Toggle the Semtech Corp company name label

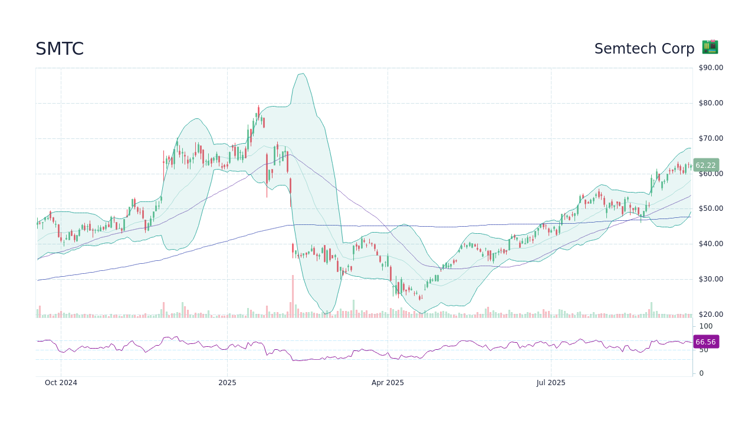click(644, 49)
